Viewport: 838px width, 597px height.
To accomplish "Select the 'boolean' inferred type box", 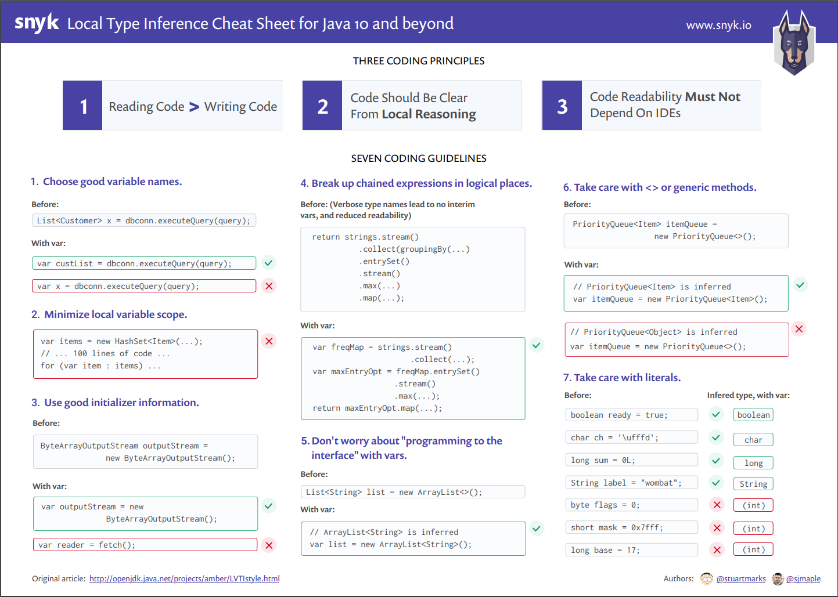I will tap(753, 415).
